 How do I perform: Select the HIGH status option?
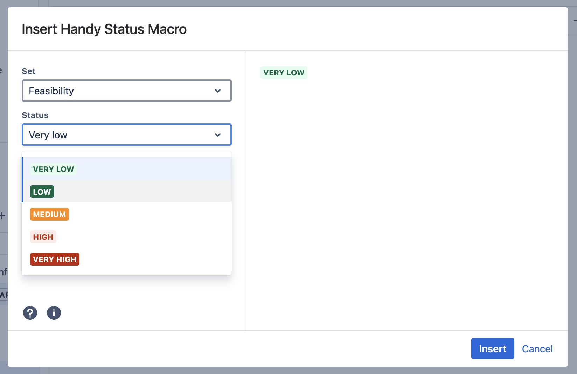click(x=127, y=237)
